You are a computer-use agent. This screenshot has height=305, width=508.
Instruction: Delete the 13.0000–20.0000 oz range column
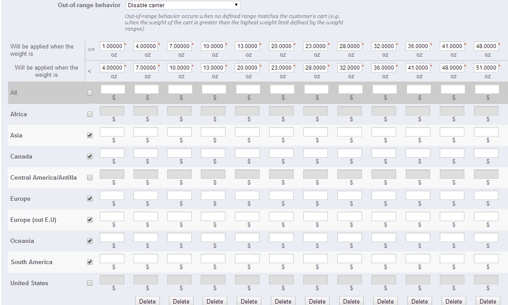coord(249,301)
